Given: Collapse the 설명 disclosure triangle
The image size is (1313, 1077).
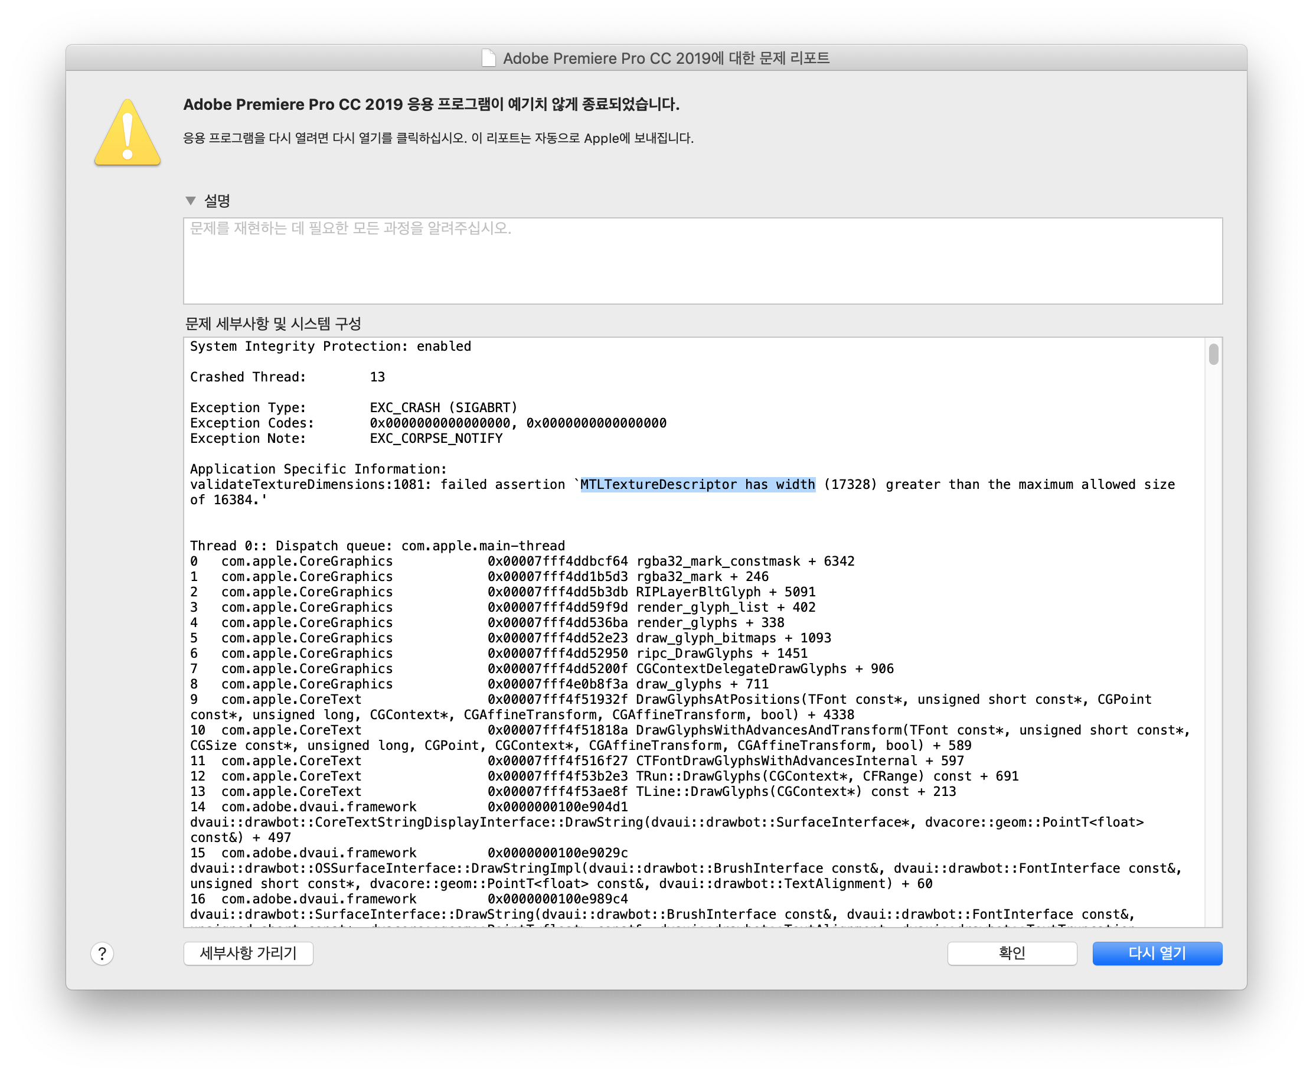Looking at the screenshot, I should pyautogui.click(x=191, y=201).
